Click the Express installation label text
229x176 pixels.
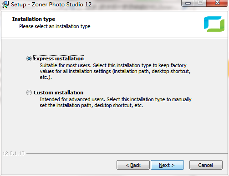coord(59,59)
